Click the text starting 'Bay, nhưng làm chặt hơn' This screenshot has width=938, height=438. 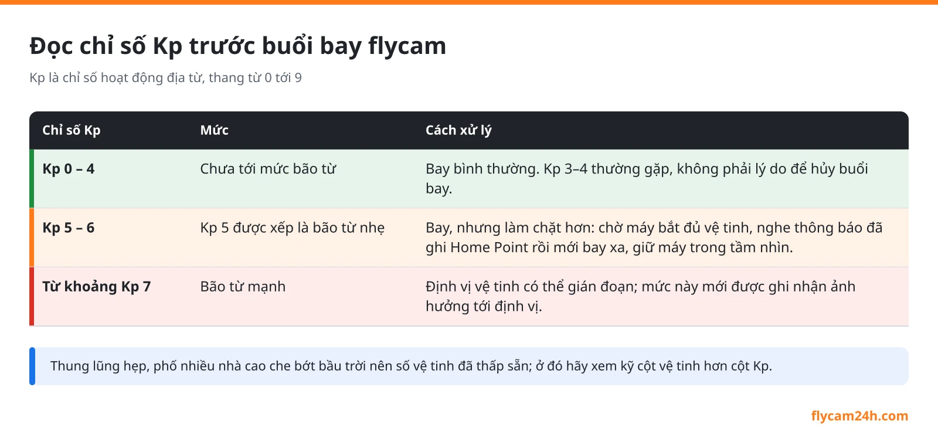tap(654, 237)
